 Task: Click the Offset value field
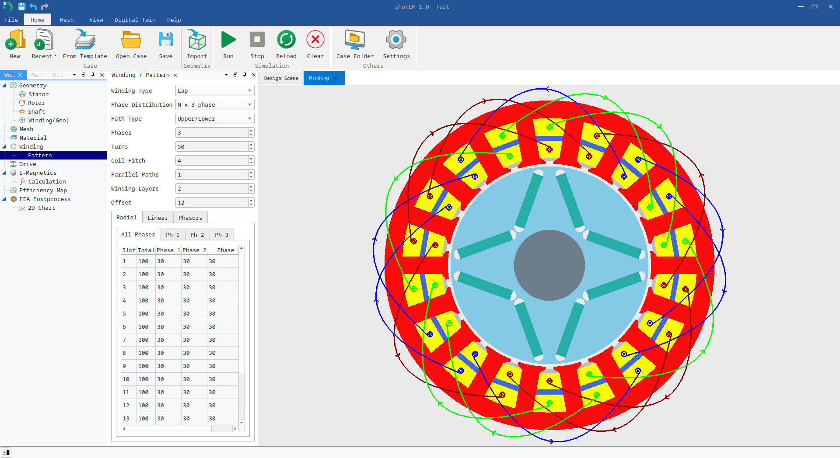(x=212, y=202)
